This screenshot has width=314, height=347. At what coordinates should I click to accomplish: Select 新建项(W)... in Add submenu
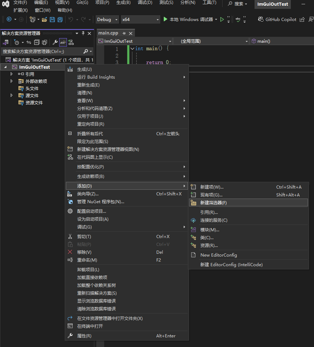coord(248,187)
